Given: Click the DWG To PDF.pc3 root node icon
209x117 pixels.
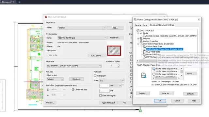Looking at the screenshot, I should click(x=138, y=31).
